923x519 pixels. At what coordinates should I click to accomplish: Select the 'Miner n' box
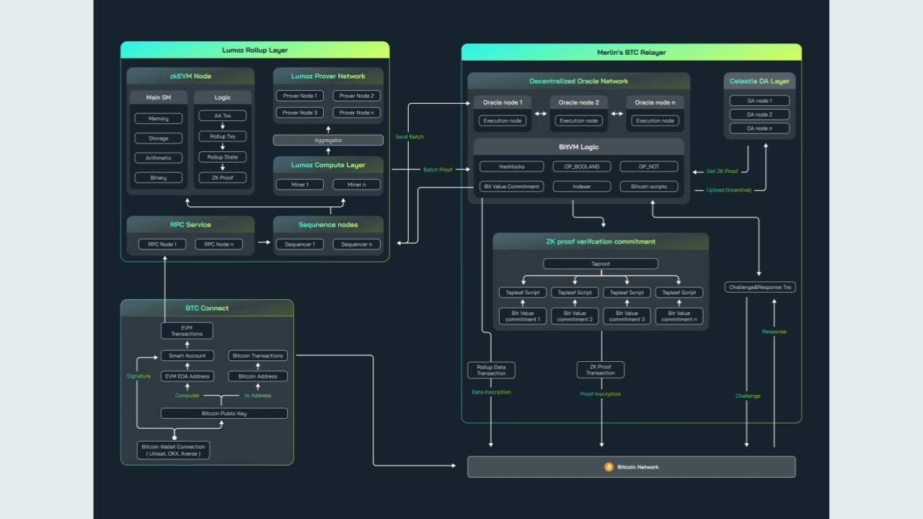coord(357,185)
